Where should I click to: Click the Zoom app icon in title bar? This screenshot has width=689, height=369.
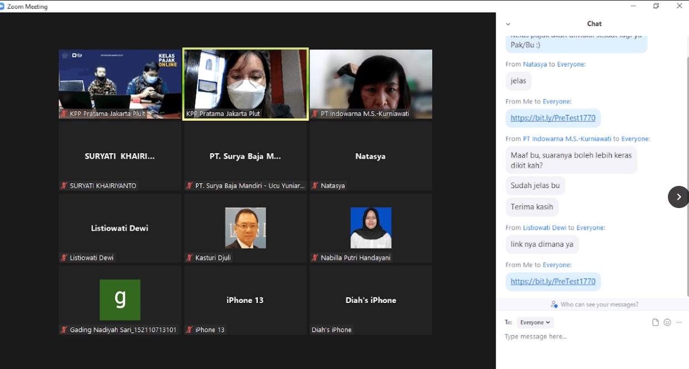point(3,7)
